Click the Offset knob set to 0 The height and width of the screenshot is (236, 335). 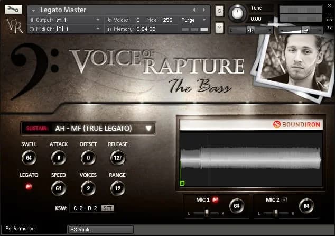(x=88, y=158)
